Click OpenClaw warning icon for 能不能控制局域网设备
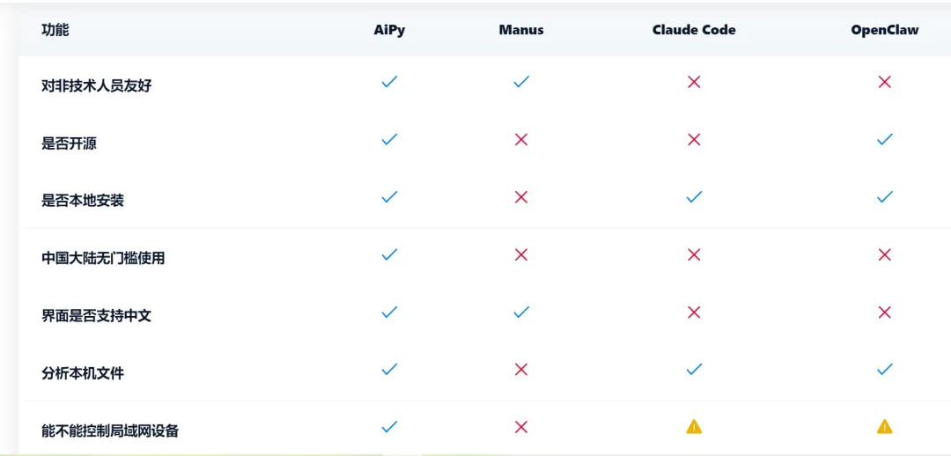Image resolution: width=951 pixels, height=456 pixels. tap(885, 427)
